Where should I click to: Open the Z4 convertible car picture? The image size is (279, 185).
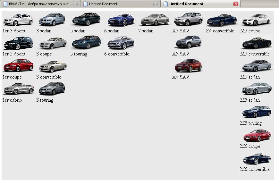222,20
